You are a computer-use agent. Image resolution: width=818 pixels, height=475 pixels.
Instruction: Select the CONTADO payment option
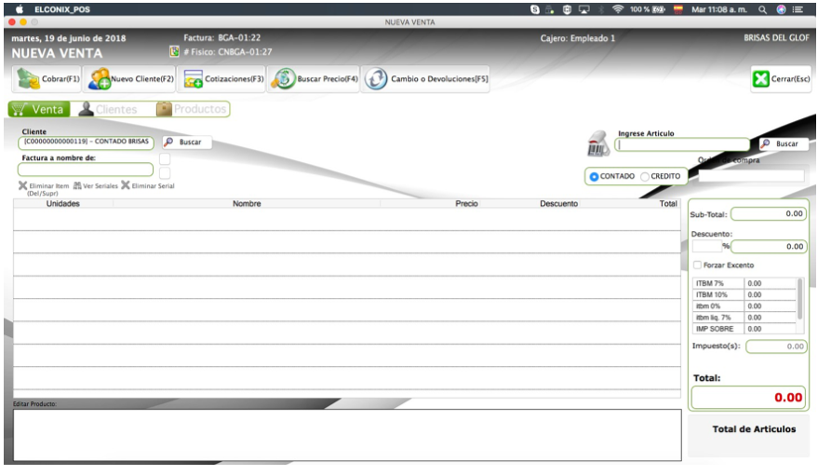pos(594,177)
